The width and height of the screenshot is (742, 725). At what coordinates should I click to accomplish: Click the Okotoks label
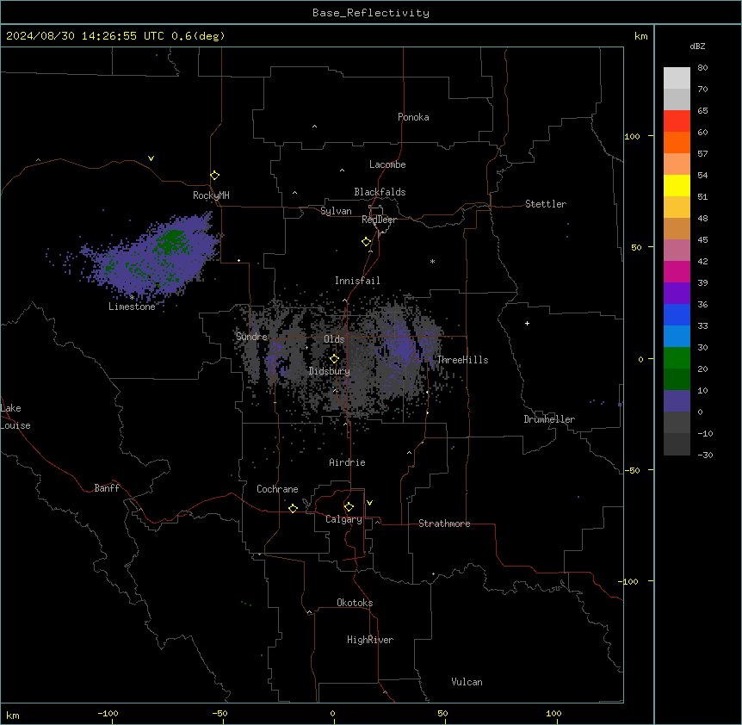click(355, 603)
